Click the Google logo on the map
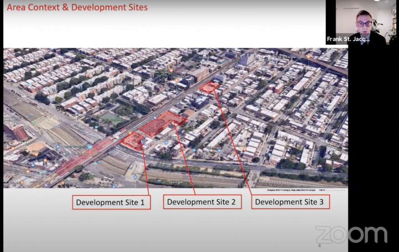Viewport: 399px width, 252px height. coord(176,182)
